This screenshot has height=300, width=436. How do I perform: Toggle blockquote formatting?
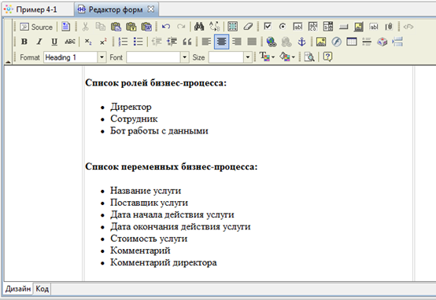click(x=187, y=42)
